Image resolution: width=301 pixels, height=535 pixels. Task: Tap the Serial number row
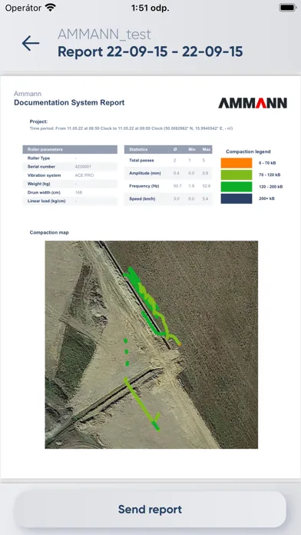(70, 167)
